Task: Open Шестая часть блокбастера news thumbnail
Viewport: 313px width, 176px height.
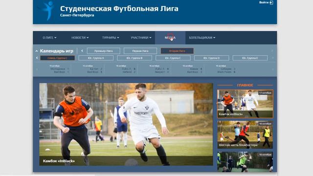Action: [x=245, y=135]
